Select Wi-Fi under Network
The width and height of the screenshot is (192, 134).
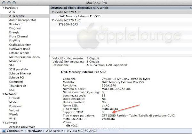tap(13, 119)
